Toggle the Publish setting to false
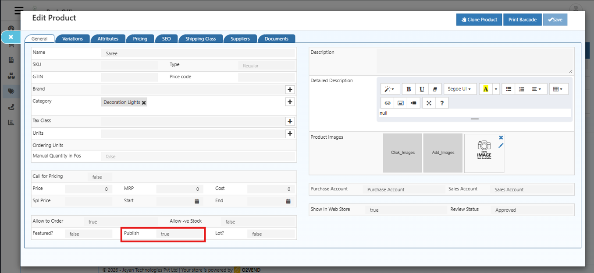594x273 pixels. tap(180, 234)
